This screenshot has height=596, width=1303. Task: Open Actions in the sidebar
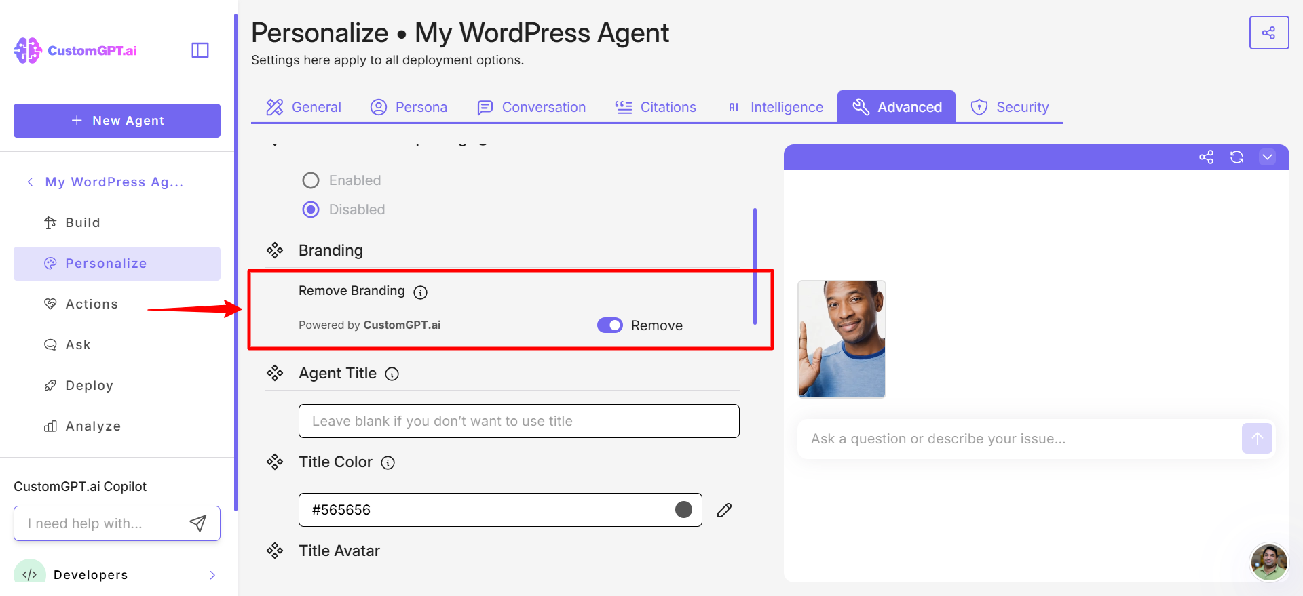coord(117,304)
